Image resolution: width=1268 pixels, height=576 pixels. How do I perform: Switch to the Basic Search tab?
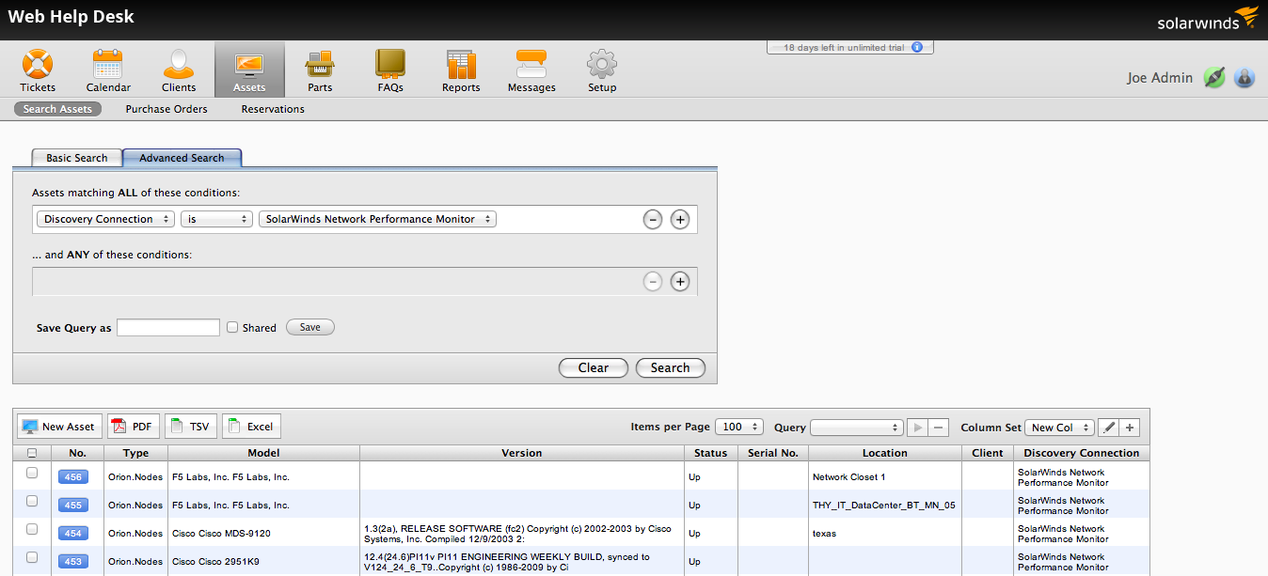pyautogui.click(x=77, y=158)
